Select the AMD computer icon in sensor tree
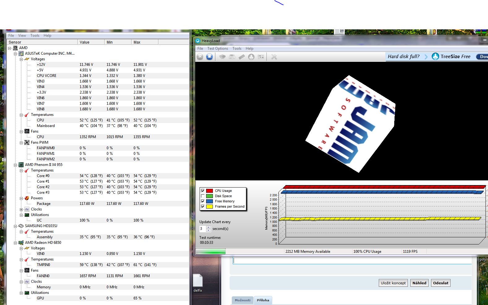The height and width of the screenshot is (305, 488). 15,48
